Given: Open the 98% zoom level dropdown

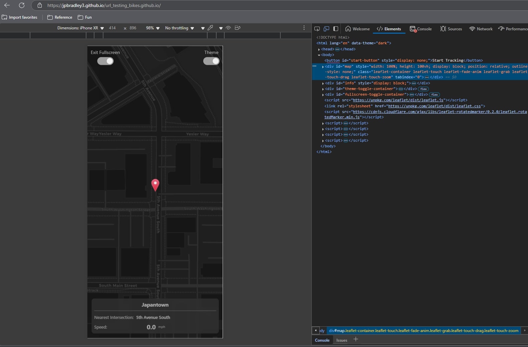Looking at the screenshot, I should coord(153,28).
